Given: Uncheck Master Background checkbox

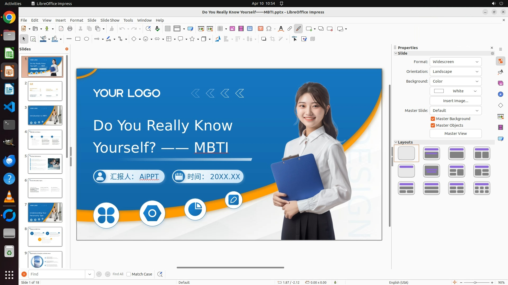Looking at the screenshot, I should [x=433, y=119].
